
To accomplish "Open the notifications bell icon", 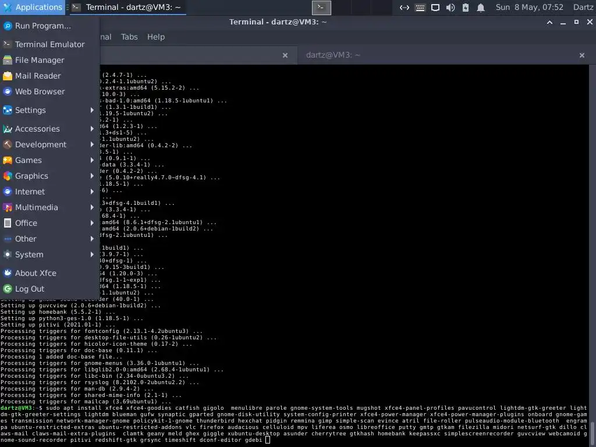I will pos(481,8).
